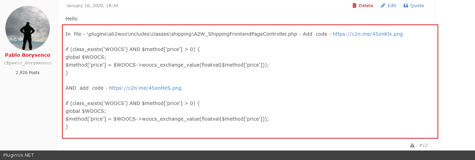Open the Edit post link

pos(392,5)
